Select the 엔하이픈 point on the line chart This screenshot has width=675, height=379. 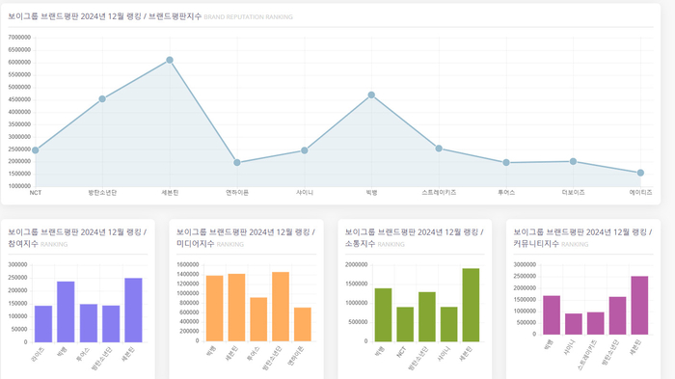coord(237,163)
